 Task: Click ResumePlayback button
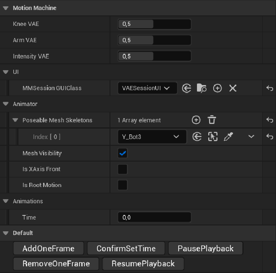pos(143,264)
